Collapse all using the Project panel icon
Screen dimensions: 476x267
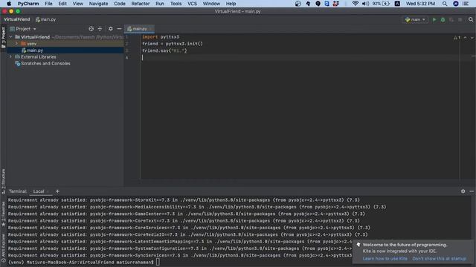[100, 29]
